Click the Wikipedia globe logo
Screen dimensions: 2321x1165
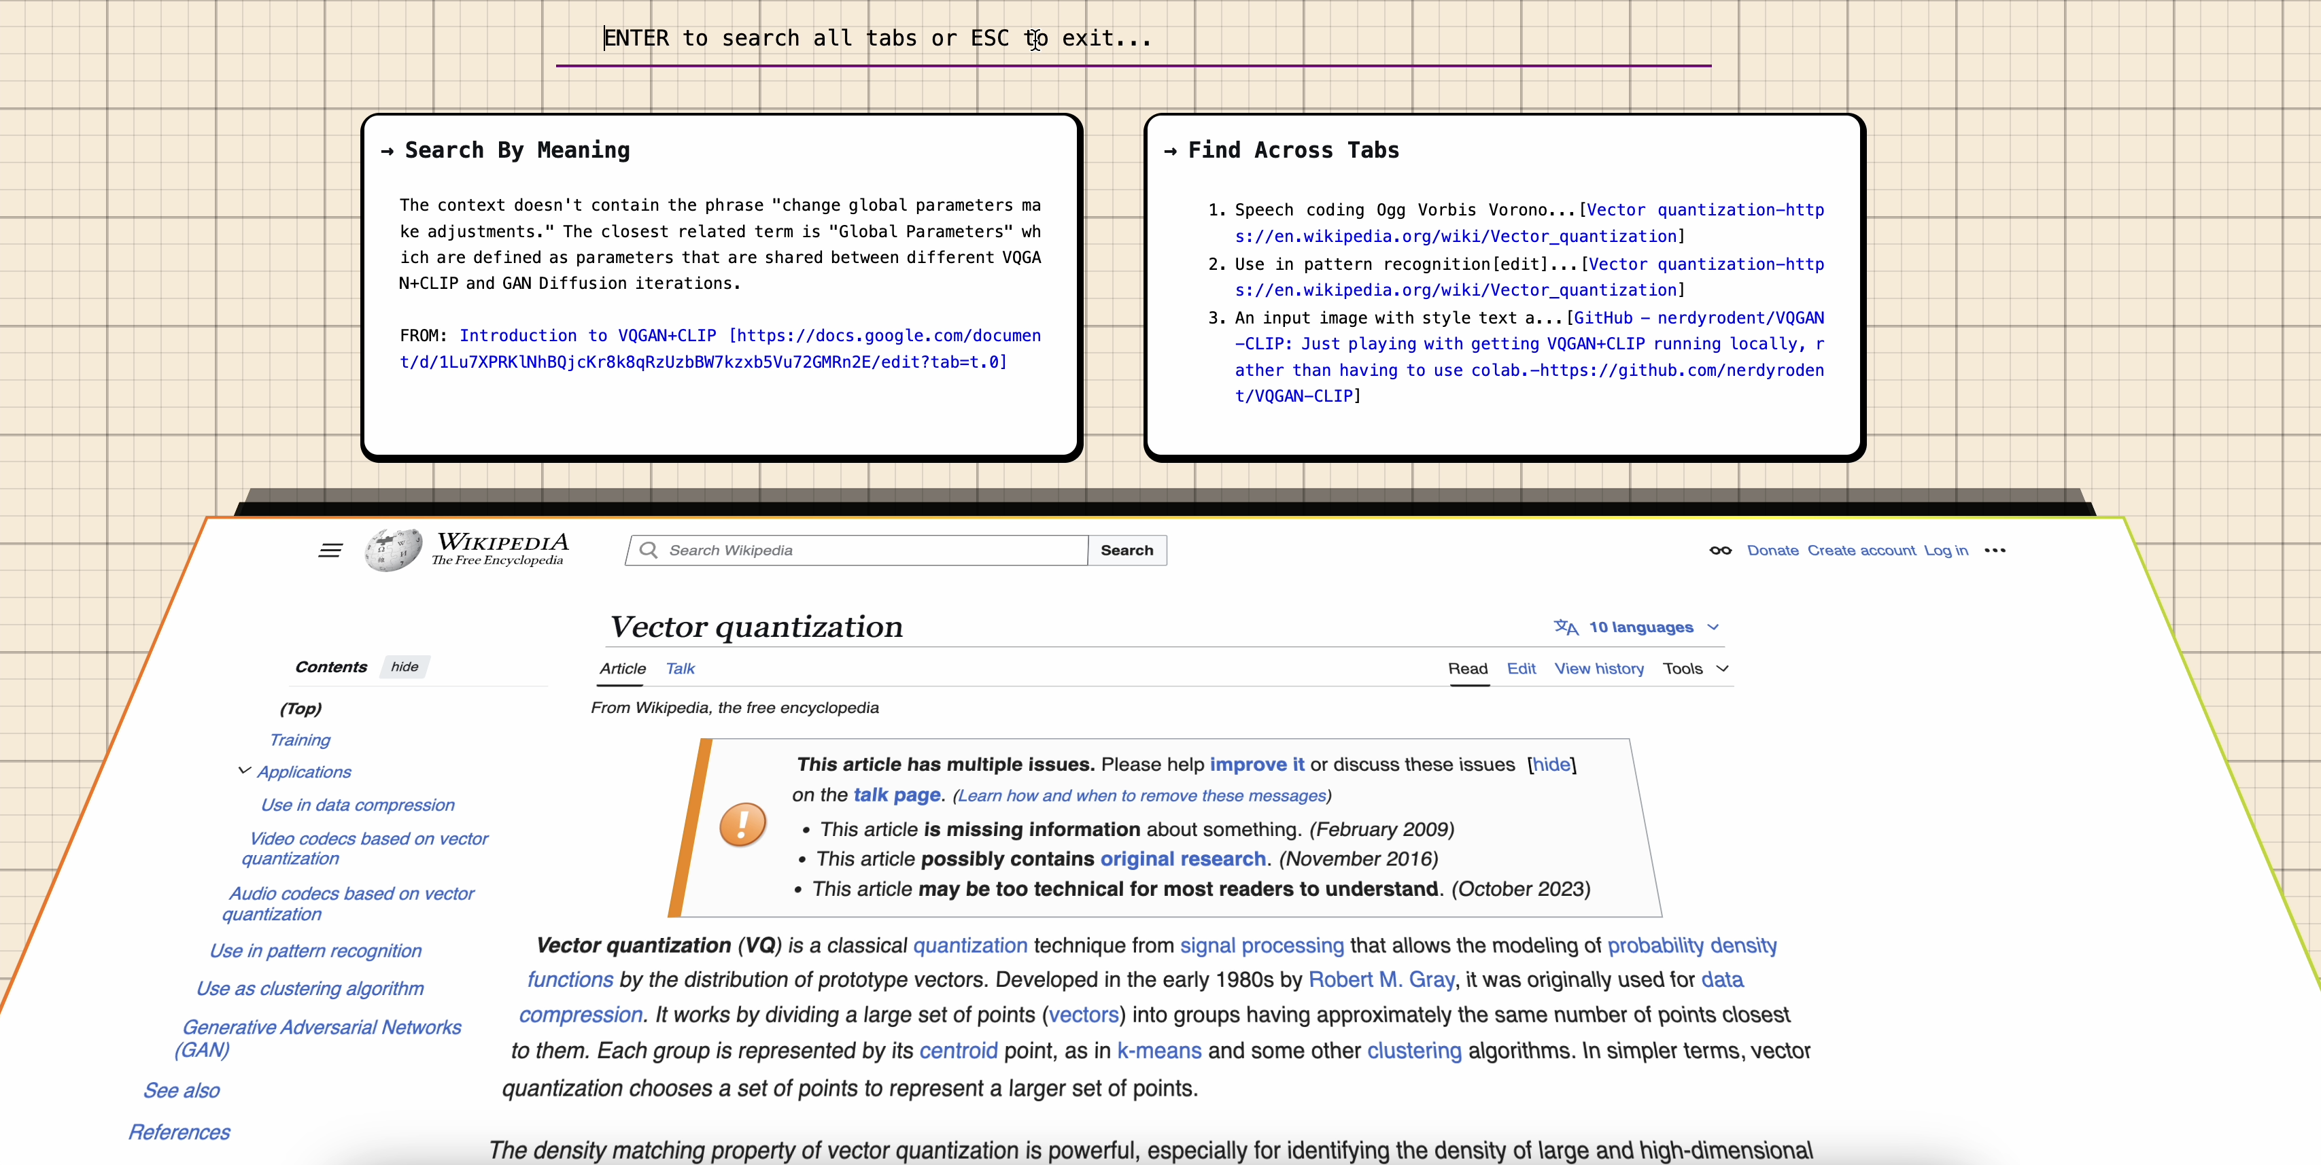click(393, 550)
